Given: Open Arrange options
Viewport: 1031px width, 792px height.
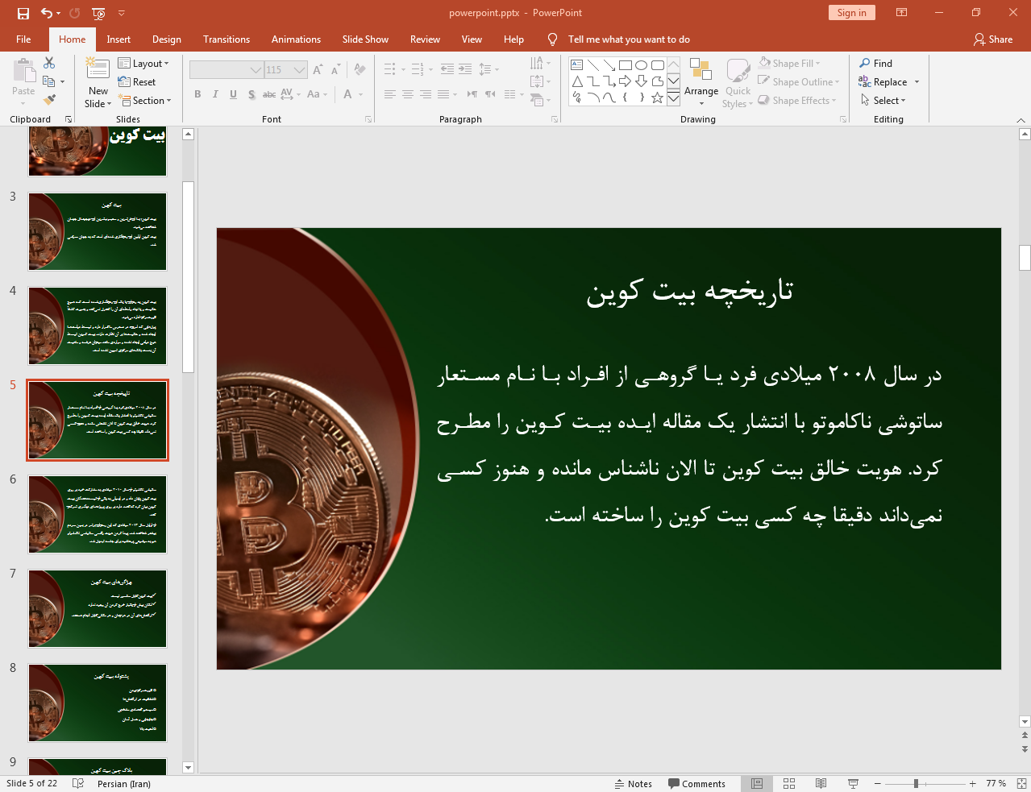Looking at the screenshot, I should 700,81.
